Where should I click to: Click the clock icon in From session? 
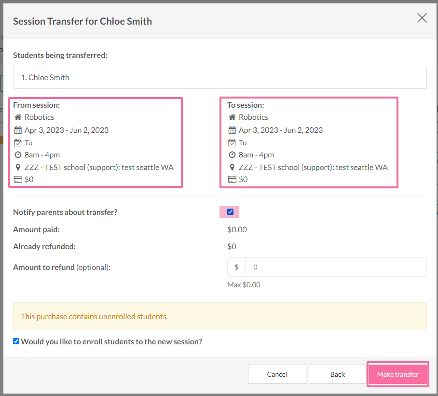(x=18, y=155)
